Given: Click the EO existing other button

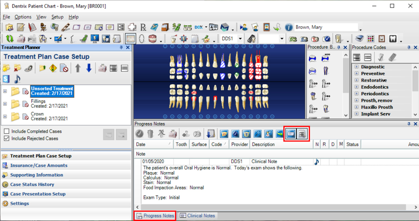Looking at the screenshot, I should coord(293,39).
